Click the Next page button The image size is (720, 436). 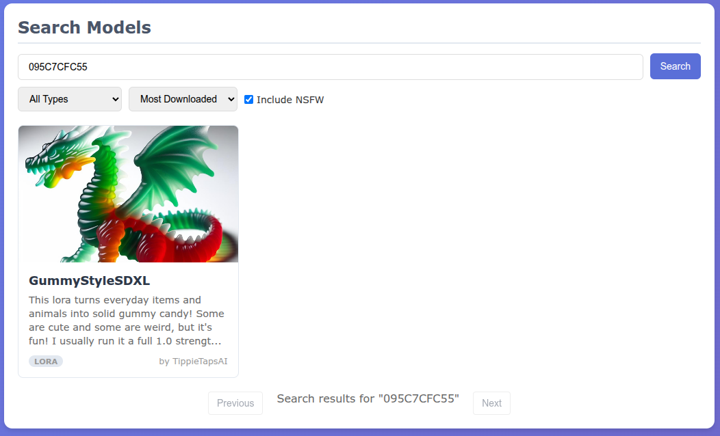[x=491, y=403]
